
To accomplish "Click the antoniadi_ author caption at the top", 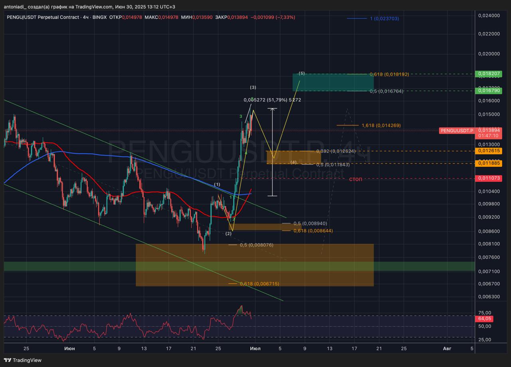I will 15,7.
